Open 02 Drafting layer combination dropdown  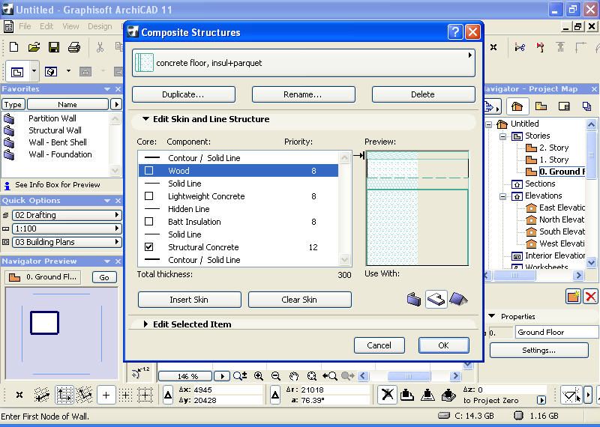click(x=67, y=215)
